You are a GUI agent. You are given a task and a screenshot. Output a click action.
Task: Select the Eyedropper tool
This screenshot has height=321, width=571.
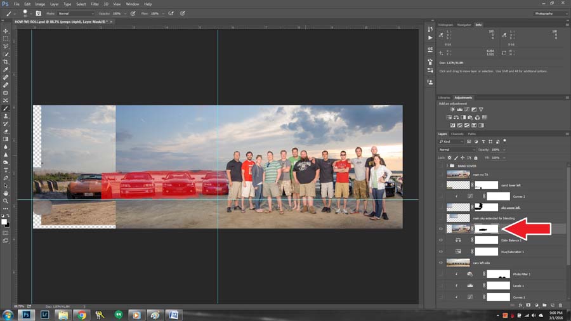click(6, 70)
